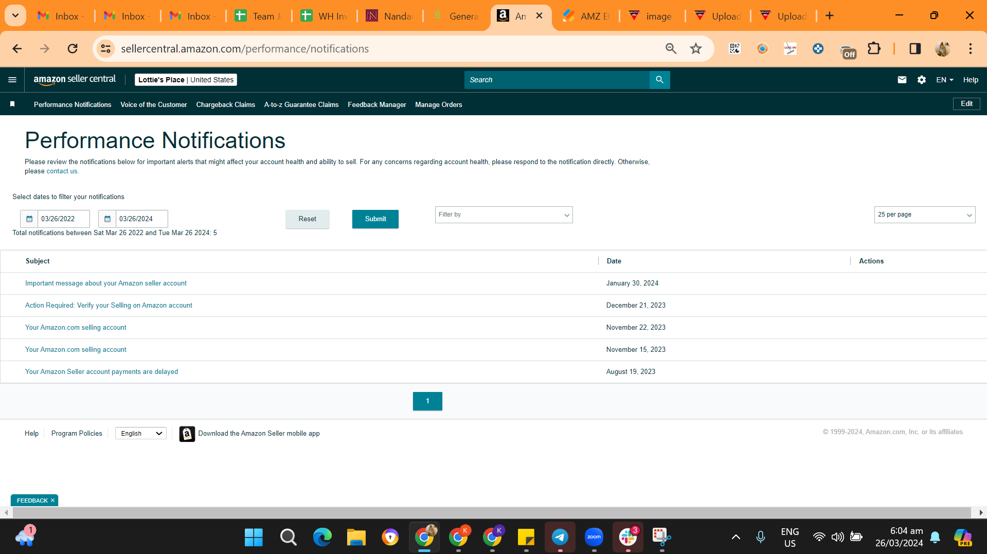This screenshot has width=987, height=554.
Task: Click the end date field 03/26/2024
Action: 142,219
